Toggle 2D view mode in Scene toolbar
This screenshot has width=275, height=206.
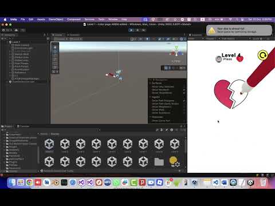tap(140, 39)
